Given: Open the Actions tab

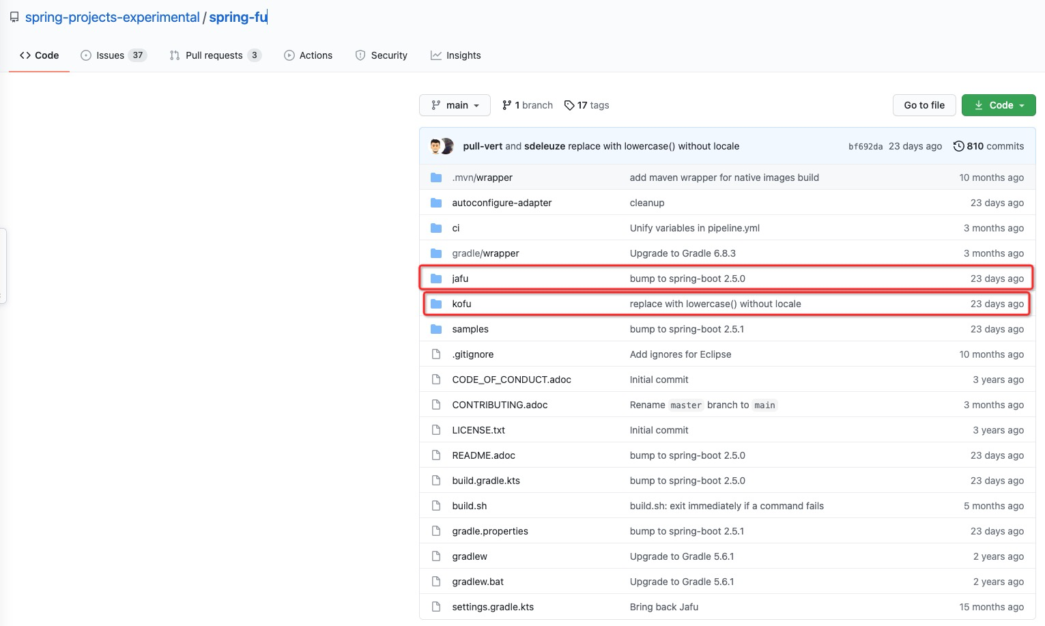Looking at the screenshot, I should point(308,55).
